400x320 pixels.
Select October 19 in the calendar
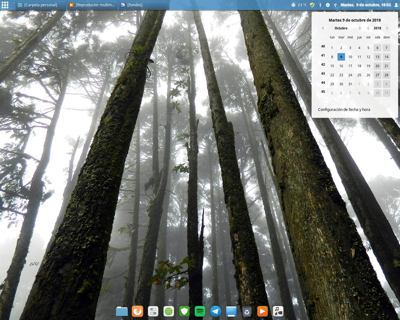point(368,66)
